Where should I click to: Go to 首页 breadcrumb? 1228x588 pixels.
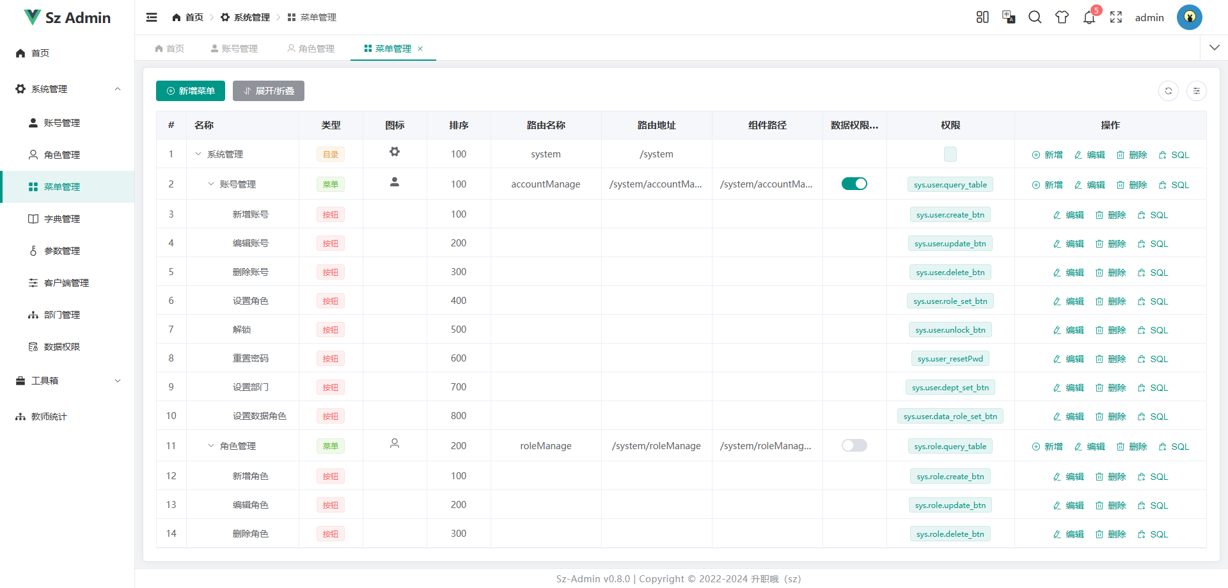coord(187,17)
